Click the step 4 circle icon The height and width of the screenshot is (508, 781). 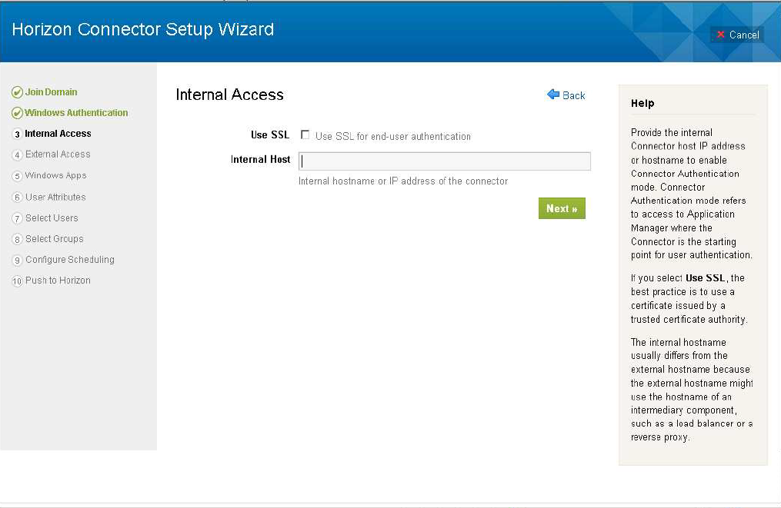click(17, 155)
